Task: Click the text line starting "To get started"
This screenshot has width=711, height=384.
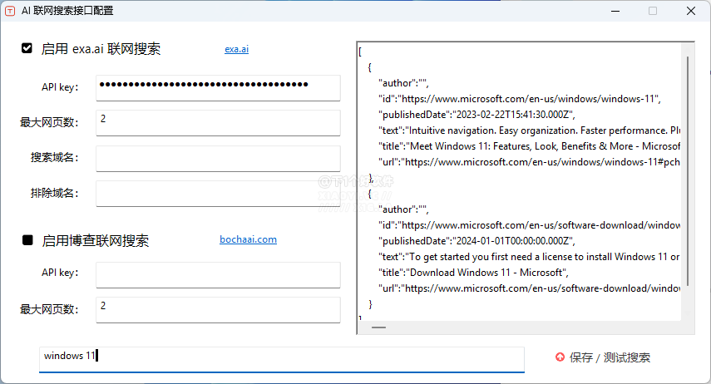Action: pos(529,257)
